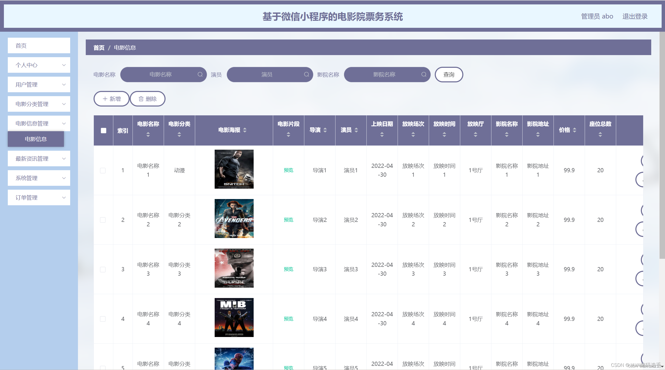The height and width of the screenshot is (370, 665).
Task: Click the 演员3 cell in the table
Action: tap(351, 269)
